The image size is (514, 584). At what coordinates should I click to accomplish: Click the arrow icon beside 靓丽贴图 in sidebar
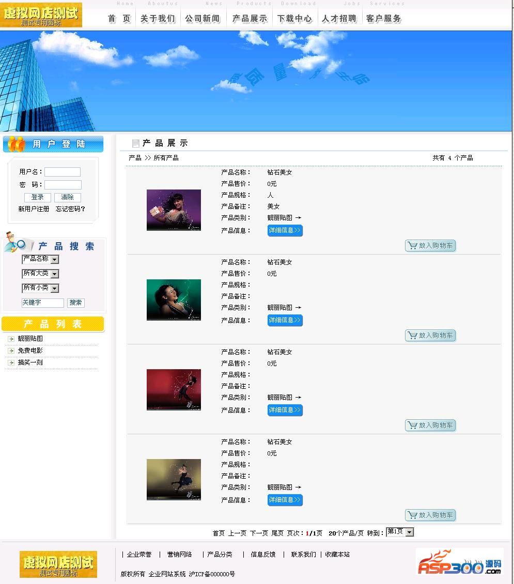pyautogui.click(x=11, y=339)
